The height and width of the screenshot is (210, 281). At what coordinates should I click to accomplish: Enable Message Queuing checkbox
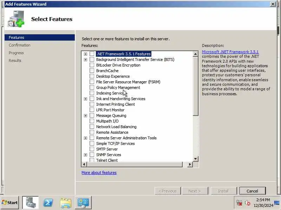92,115
